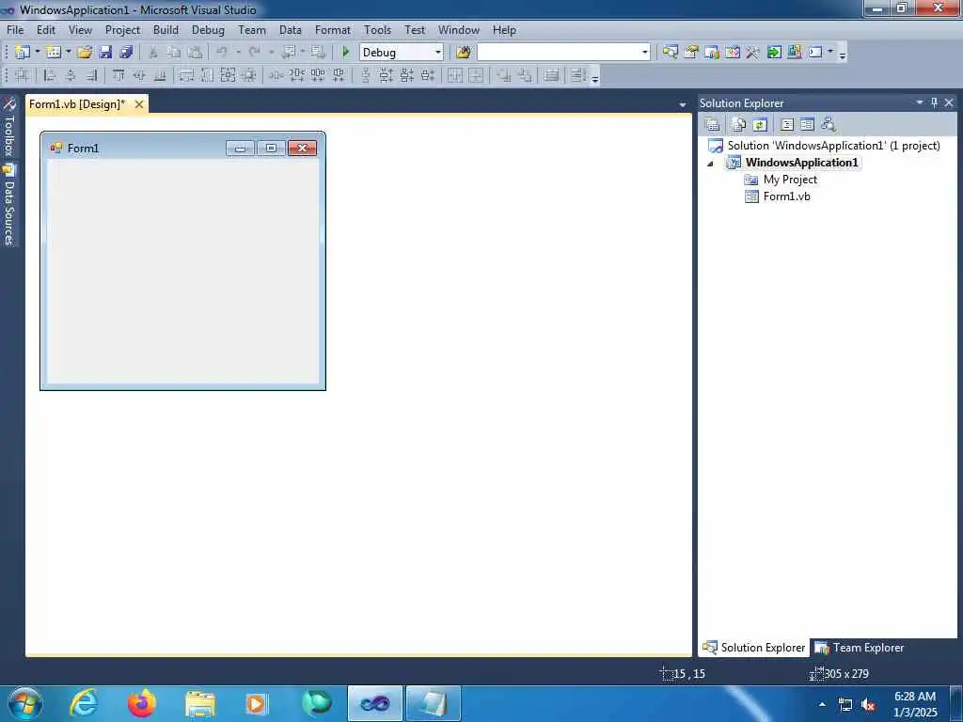Screen dimensions: 963x722
Task: Select Form1.vb in Solution Explorer
Action: coord(787,196)
